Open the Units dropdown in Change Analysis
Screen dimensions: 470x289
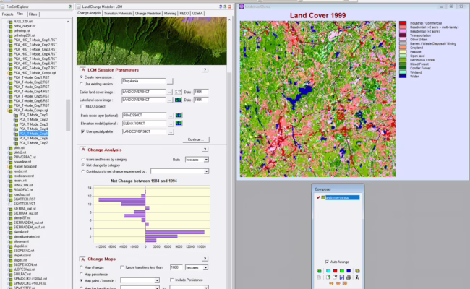pos(206,160)
